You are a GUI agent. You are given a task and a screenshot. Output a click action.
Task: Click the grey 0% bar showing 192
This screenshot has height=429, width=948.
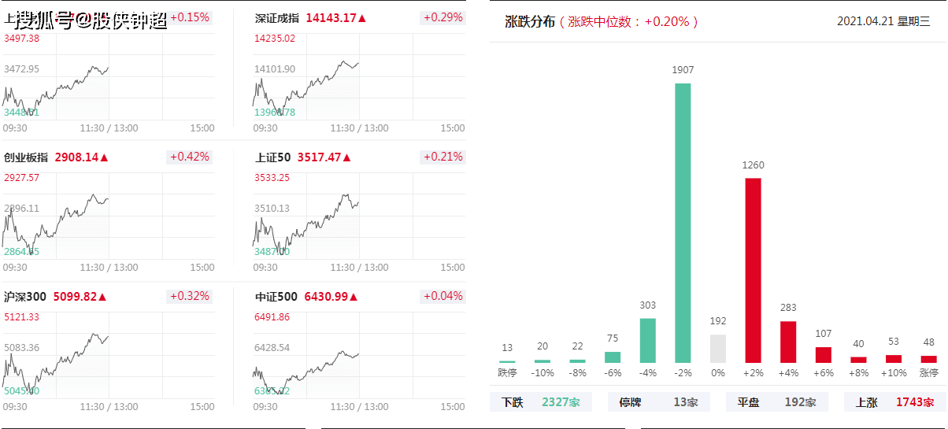(x=717, y=349)
